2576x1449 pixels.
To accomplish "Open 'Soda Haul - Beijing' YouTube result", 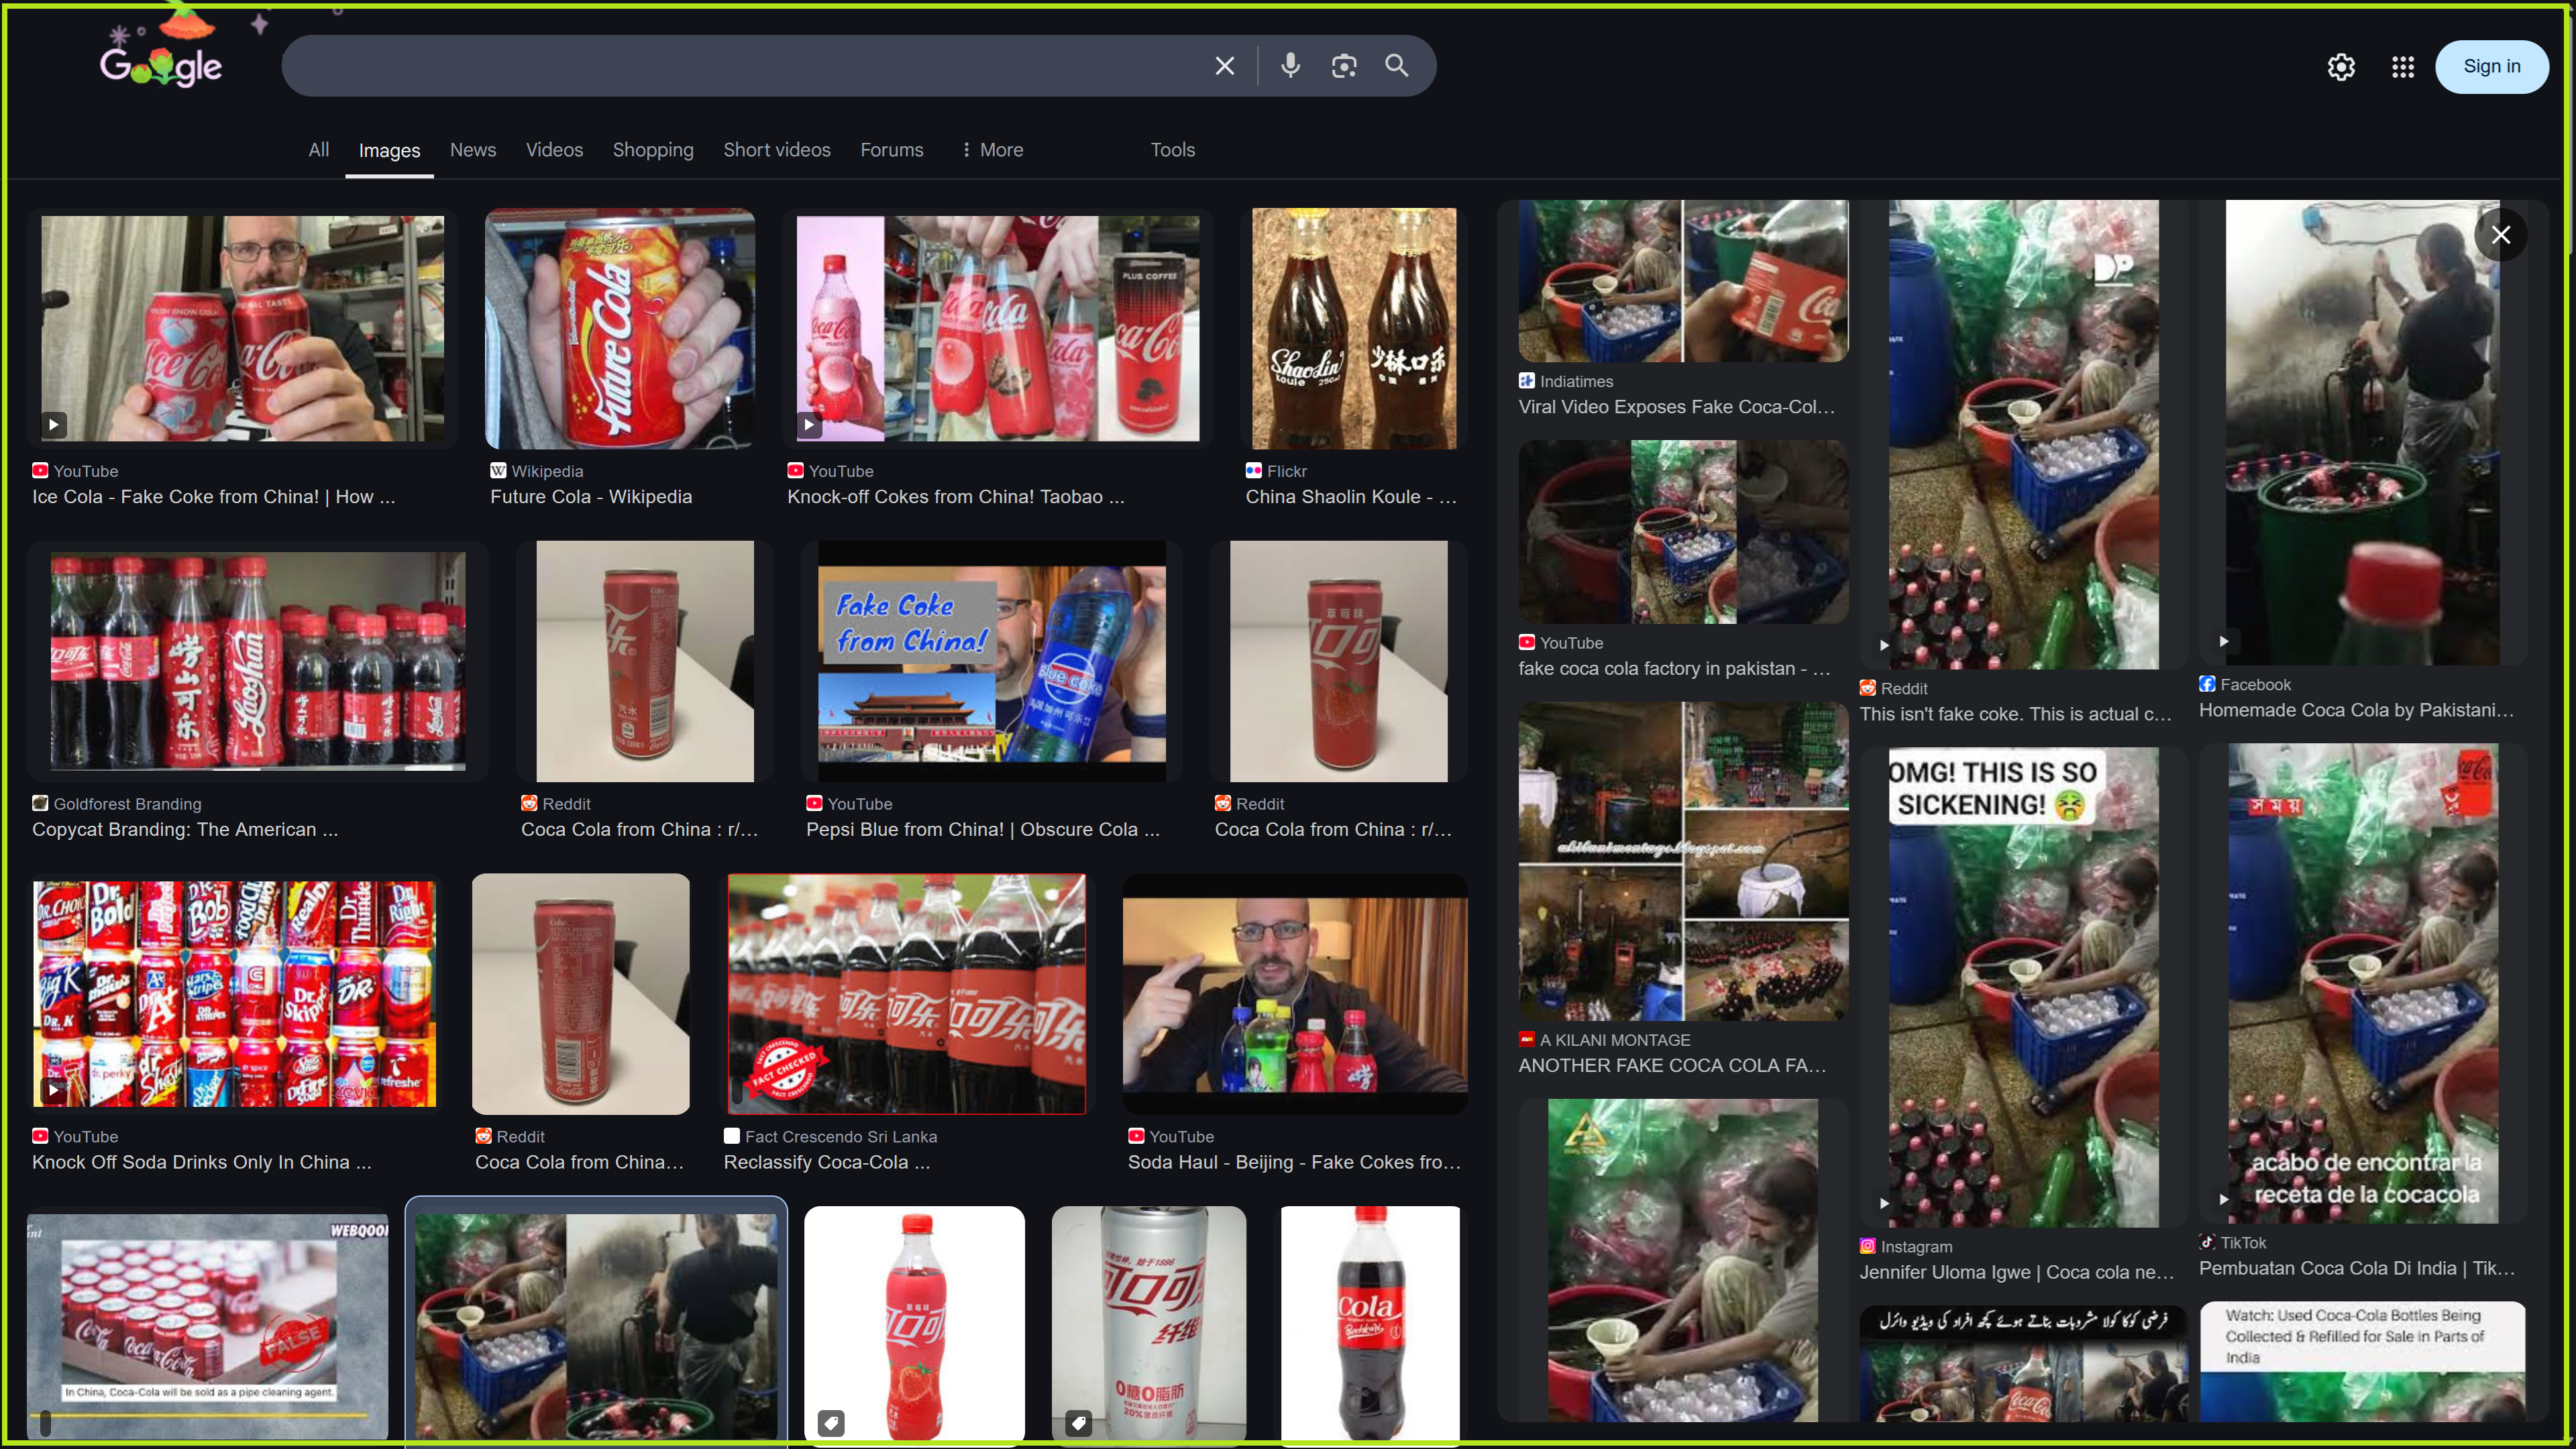I will pyautogui.click(x=1294, y=1162).
